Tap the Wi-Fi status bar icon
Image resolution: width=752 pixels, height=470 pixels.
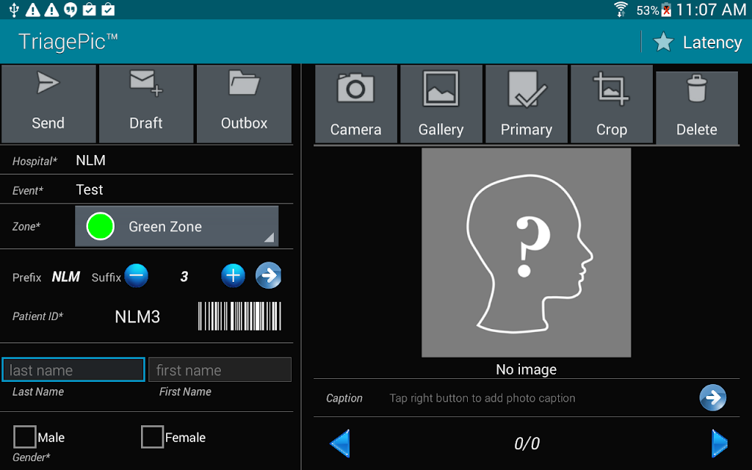tap(621, 10)
